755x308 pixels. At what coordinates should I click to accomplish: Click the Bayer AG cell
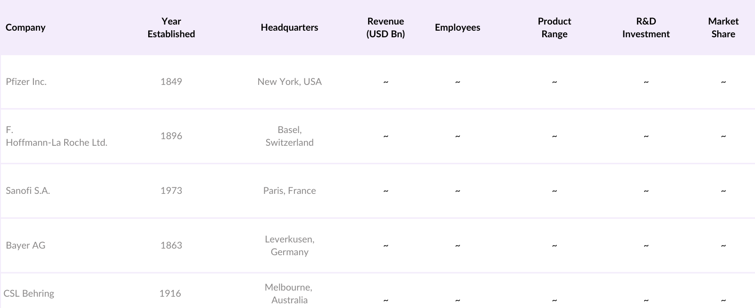tap(25, 245)
